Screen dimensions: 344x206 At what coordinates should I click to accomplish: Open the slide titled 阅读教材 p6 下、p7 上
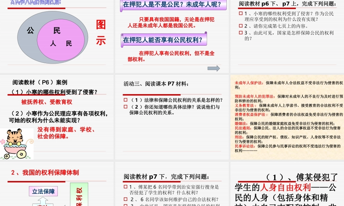287,36
